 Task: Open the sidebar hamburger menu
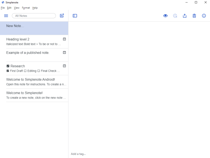(x=6, y=16)
